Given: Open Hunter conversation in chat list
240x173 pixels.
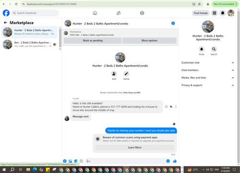Looking at the screenshot, I should 29,32.
